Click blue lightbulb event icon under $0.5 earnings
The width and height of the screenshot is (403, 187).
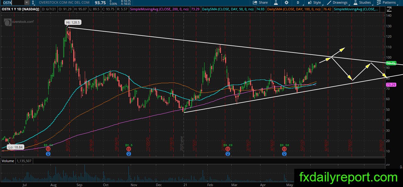click(129, 154)
